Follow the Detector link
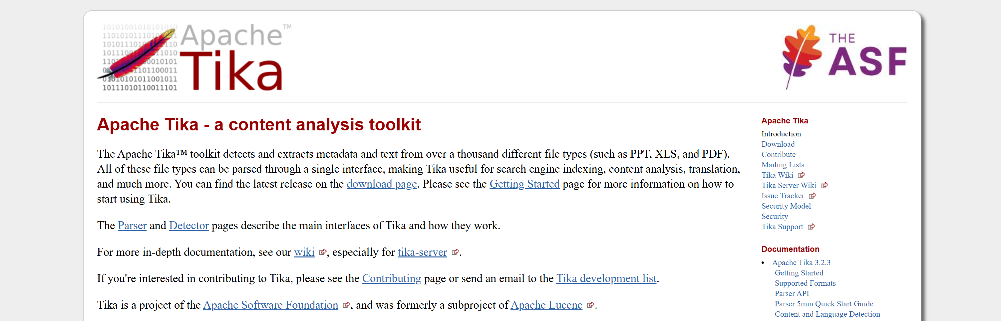 [x=189, y=226]
